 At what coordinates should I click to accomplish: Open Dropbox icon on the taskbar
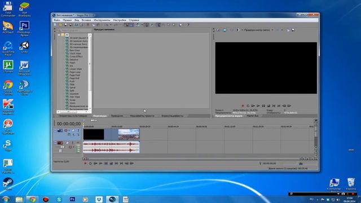pyautogui.click(x=99, y=199)
